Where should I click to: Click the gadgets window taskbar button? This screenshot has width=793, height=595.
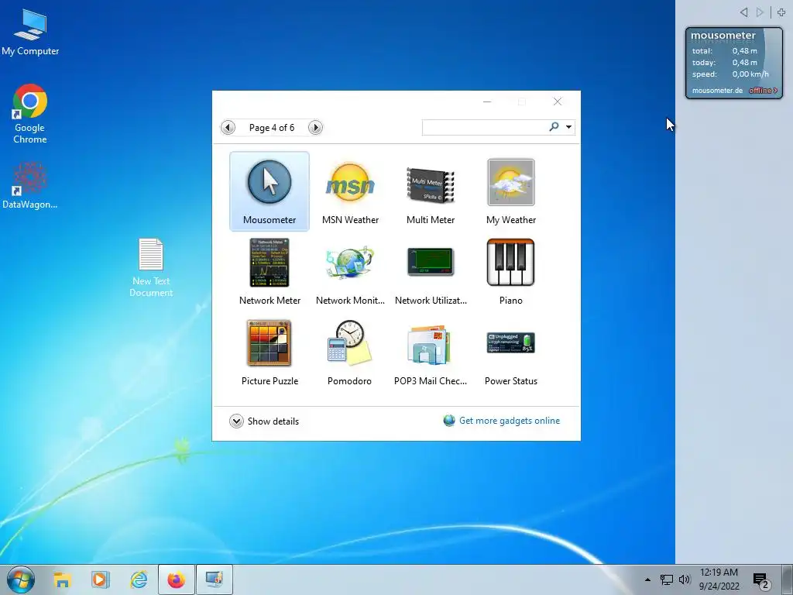[x=215, y=580]
